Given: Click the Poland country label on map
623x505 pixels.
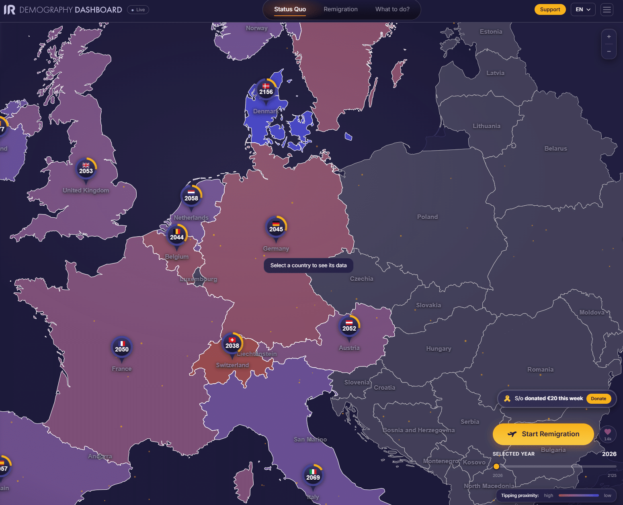Looking at the screenshot, I should (x=428, y=217).
